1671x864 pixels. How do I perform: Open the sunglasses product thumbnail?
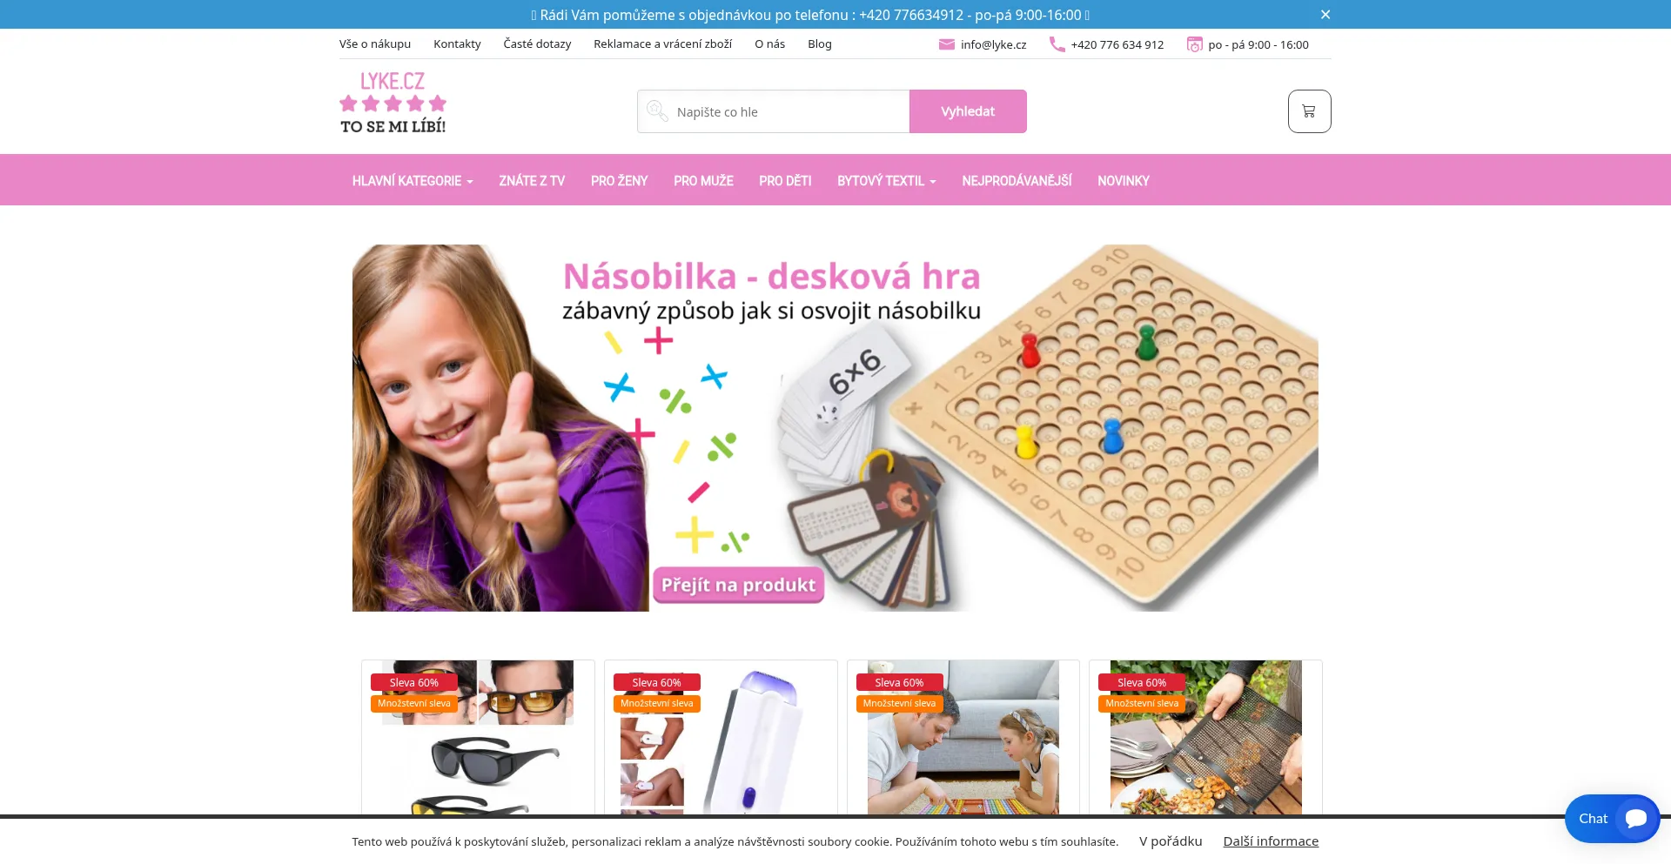(478, 737)
